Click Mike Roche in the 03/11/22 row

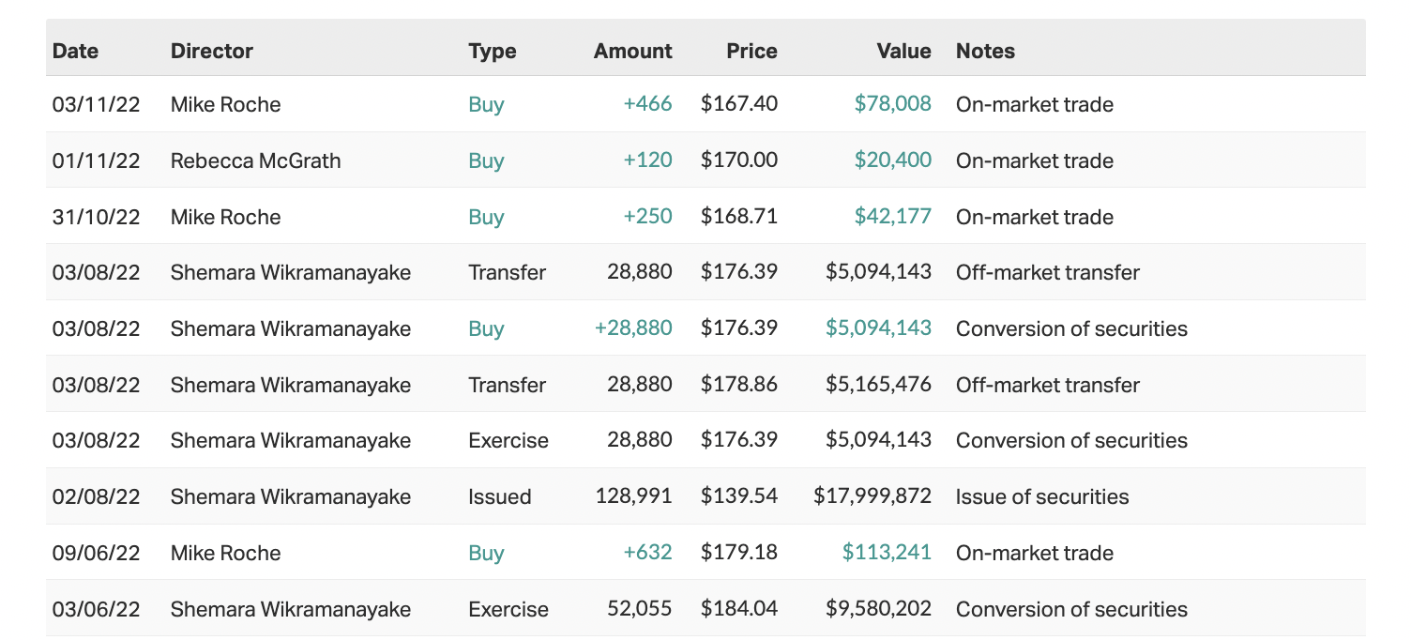coord(225,104)
